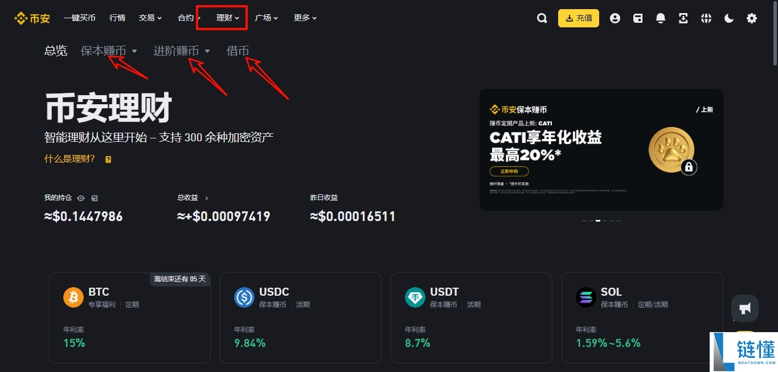Select the third carousel indicator dot
The image size is (778, 372).
(598, 220)
